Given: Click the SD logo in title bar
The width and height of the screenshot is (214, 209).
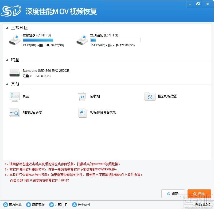Looking at the screenshot, I should coord(11,11).
